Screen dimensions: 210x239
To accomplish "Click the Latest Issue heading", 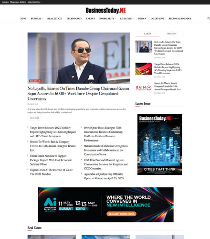I will pos(143,104).
